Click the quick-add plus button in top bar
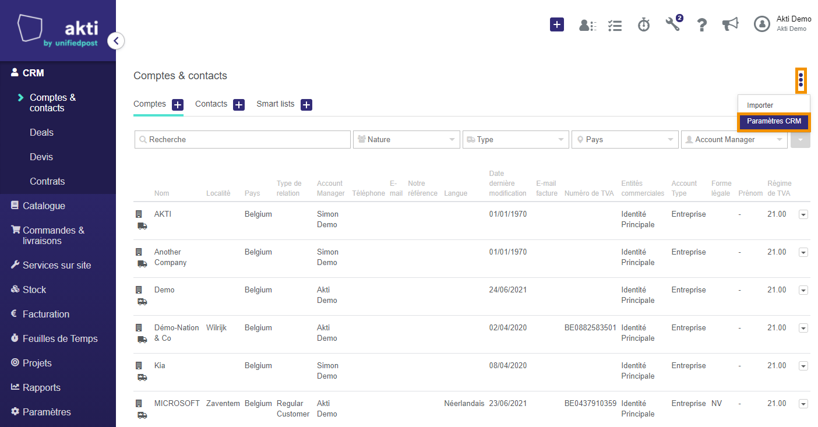Screen dimensions: 818x427 click(557, 24)
